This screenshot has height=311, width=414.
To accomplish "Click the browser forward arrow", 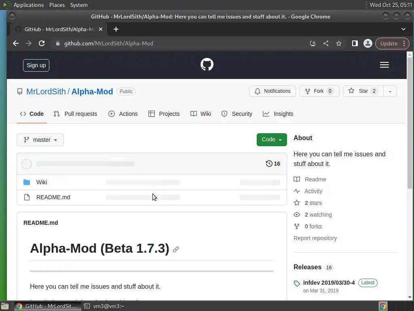I will pyautogui.click(x=29, y=43).
